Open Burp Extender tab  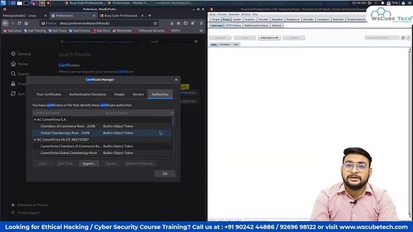coord(338,19)
